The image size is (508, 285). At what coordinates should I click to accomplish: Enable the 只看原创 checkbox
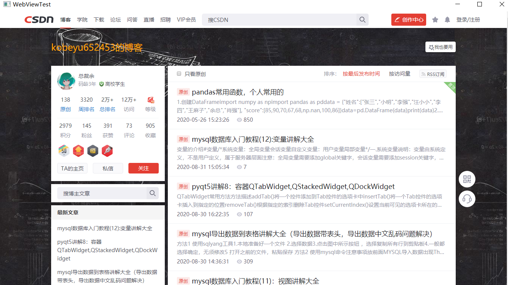(179, 73)
